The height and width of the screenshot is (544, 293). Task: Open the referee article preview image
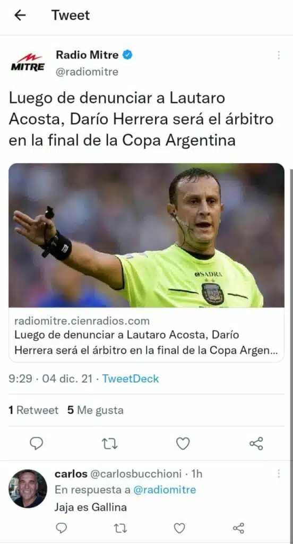pos(146,235)
